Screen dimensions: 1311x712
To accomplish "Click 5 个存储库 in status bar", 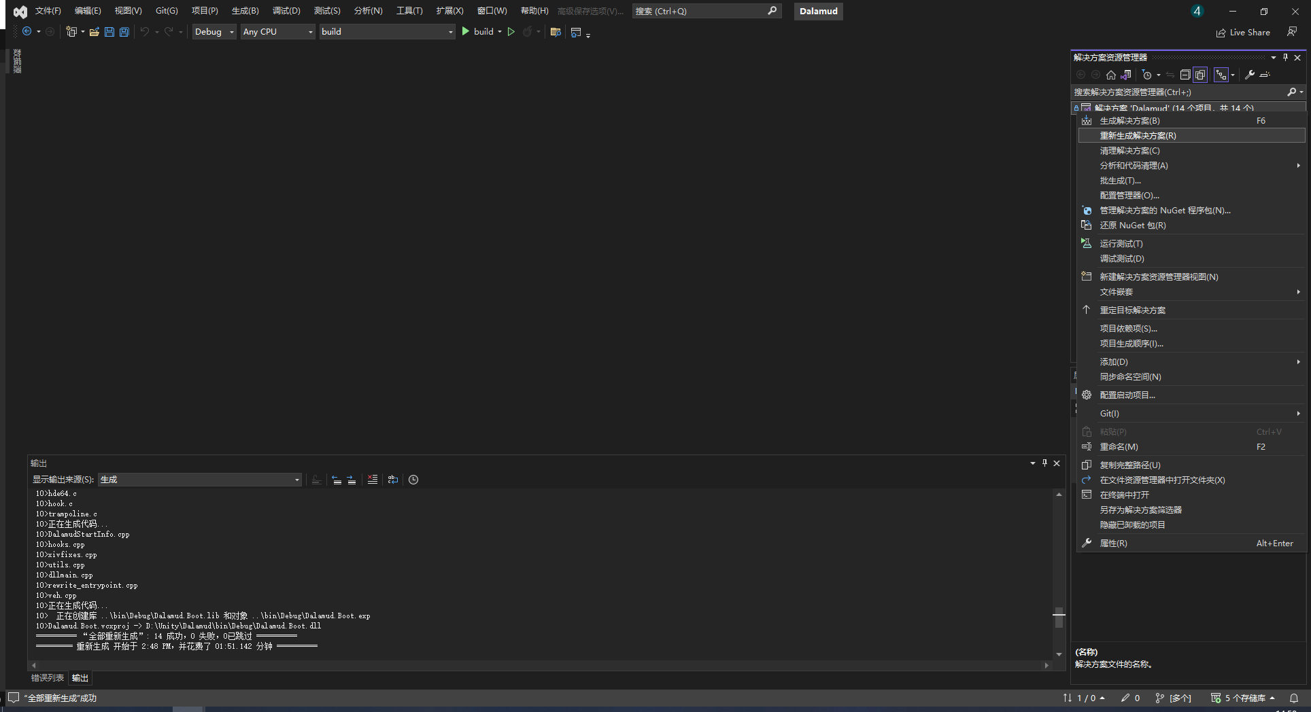I will (1243, 698).
